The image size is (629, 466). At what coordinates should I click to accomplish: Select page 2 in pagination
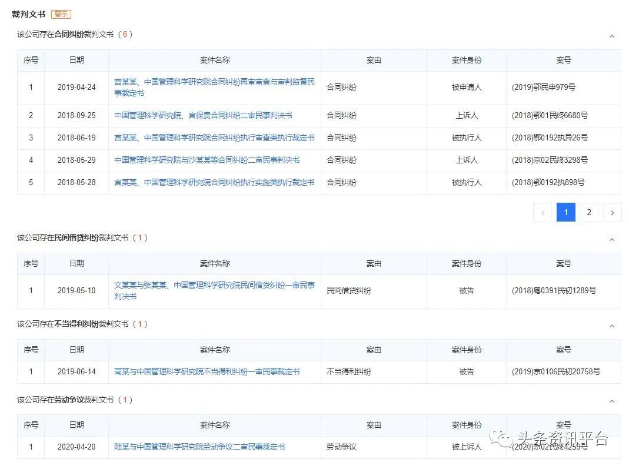click(588, 213)
